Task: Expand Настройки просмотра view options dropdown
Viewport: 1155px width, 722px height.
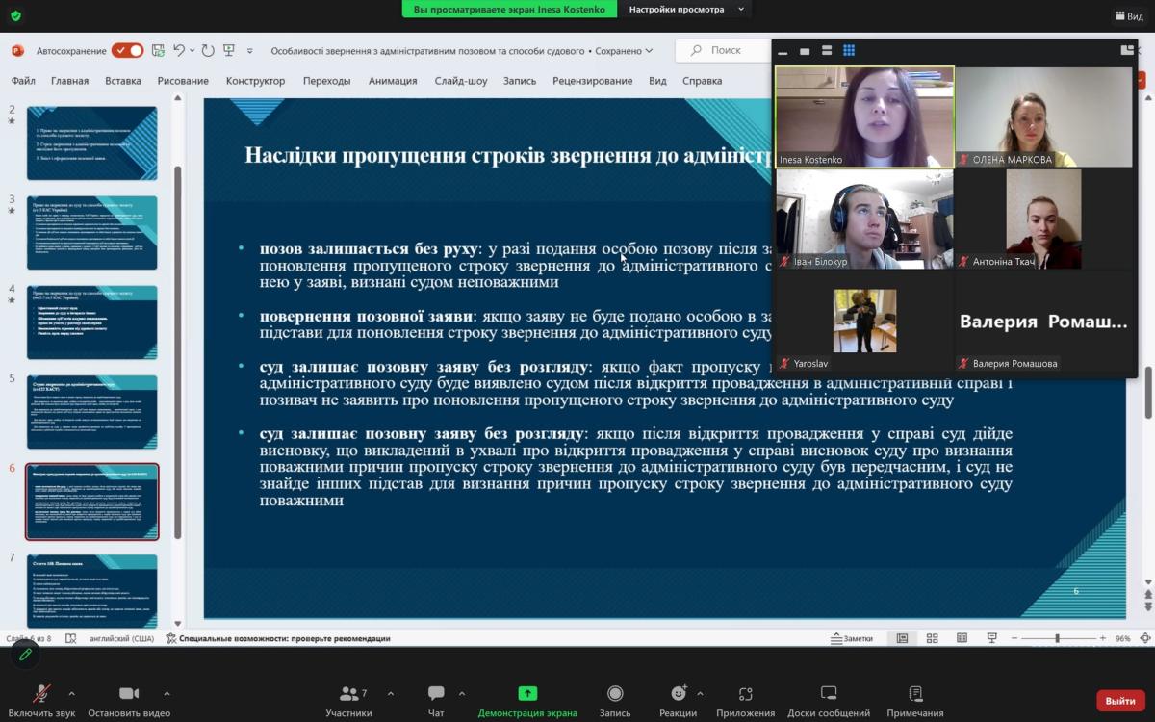Action: (685, 10)
